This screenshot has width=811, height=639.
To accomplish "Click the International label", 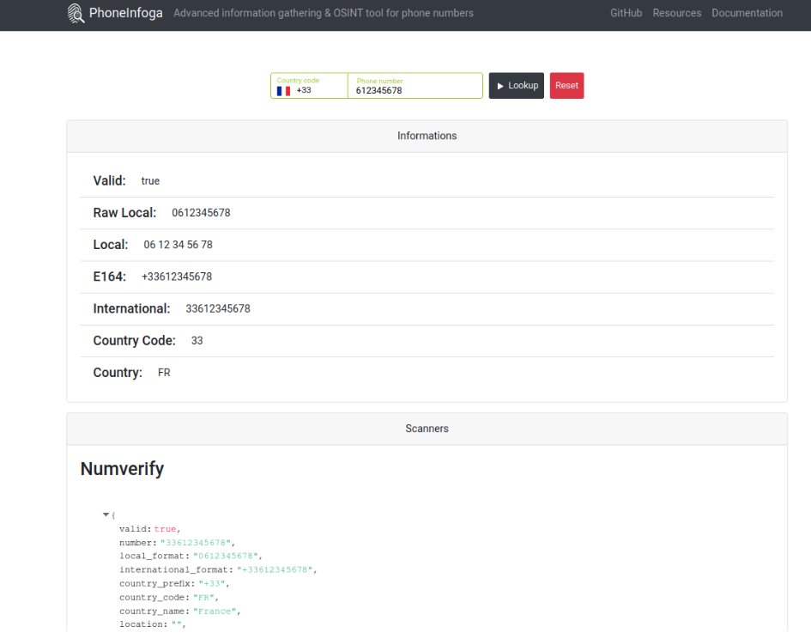I will point(131,308).
